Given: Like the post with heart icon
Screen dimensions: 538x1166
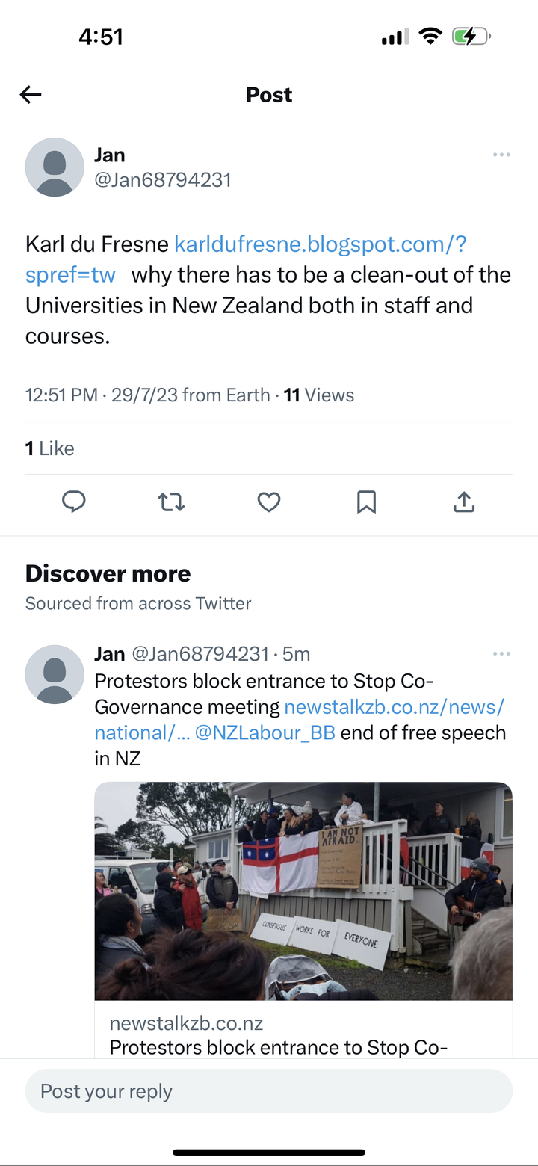Looking at the screenshot, I should tap(268, 502).
